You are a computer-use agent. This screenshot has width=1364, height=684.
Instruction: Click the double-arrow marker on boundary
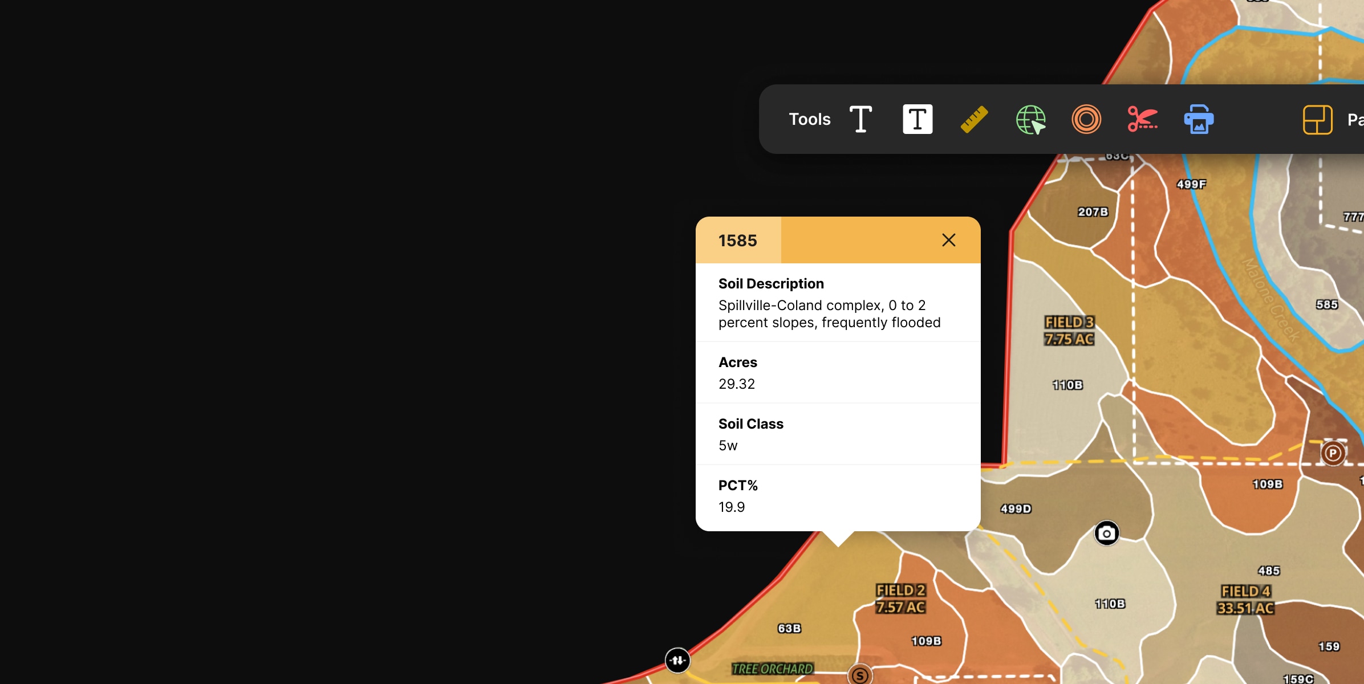click(x=677, y=660)
